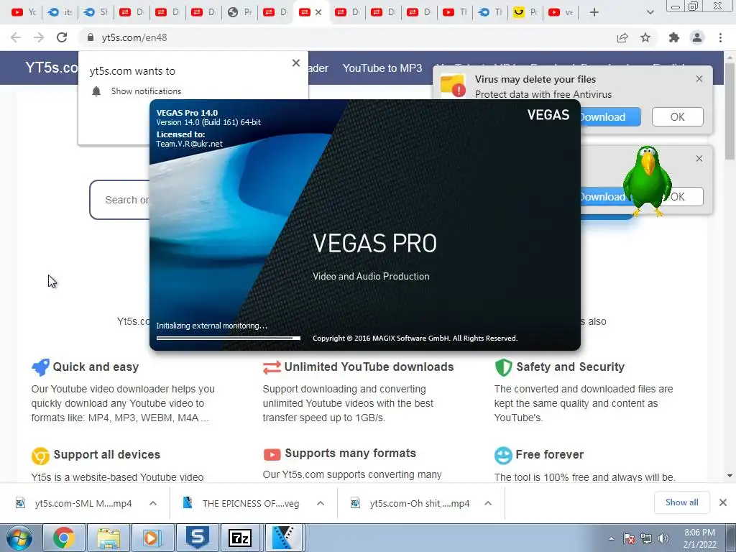Click the 'Unlimited YouTube downloads' heading
The image size is (736, 552).
(369, 367)
